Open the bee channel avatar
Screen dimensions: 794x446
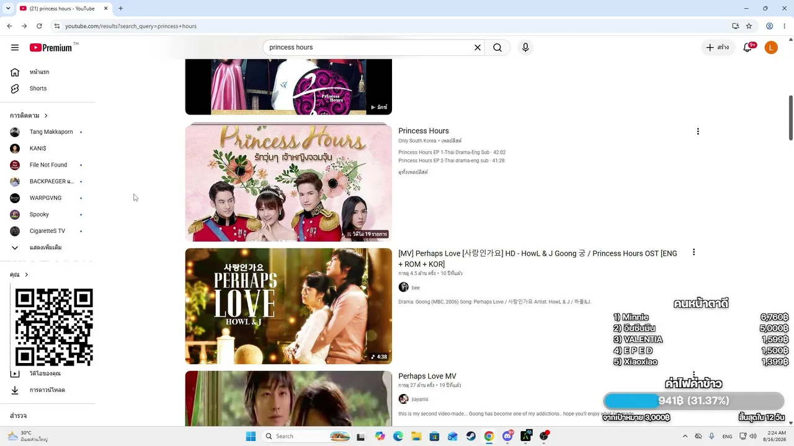click(403, 287)
